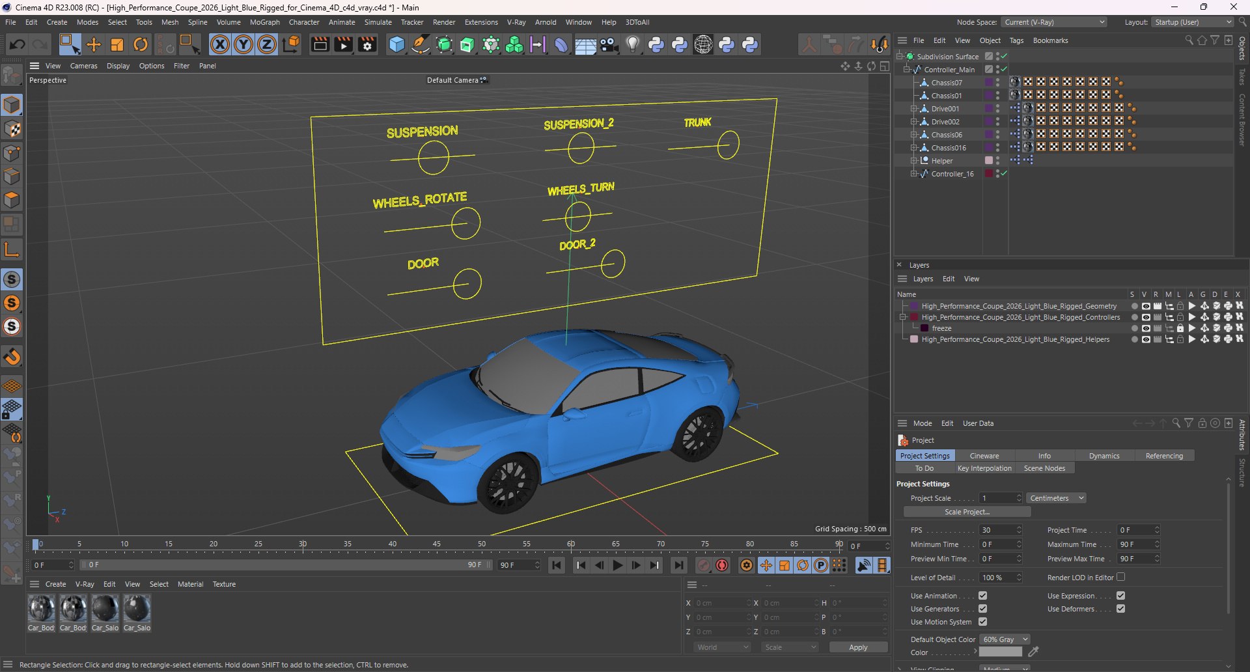Play the animation forward
Screen dimensions: 1250x672
(618, 565)
